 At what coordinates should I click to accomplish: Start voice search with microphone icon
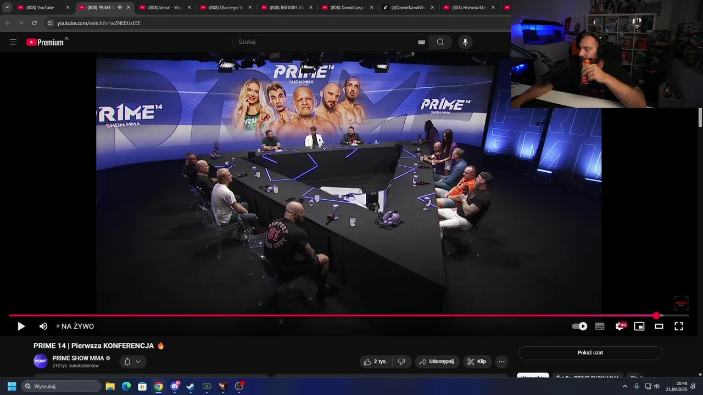tap(465, 42)
